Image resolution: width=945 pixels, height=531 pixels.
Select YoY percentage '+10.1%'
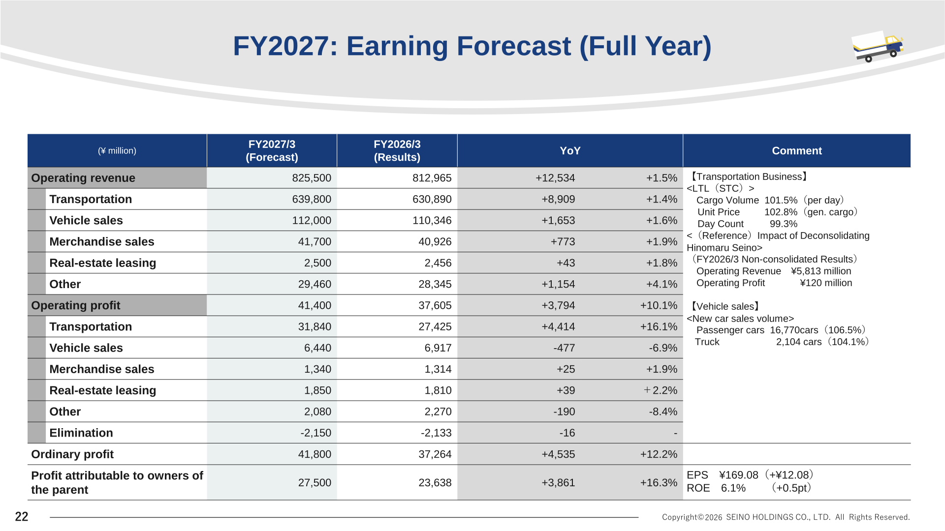click(x=659, y=305)
